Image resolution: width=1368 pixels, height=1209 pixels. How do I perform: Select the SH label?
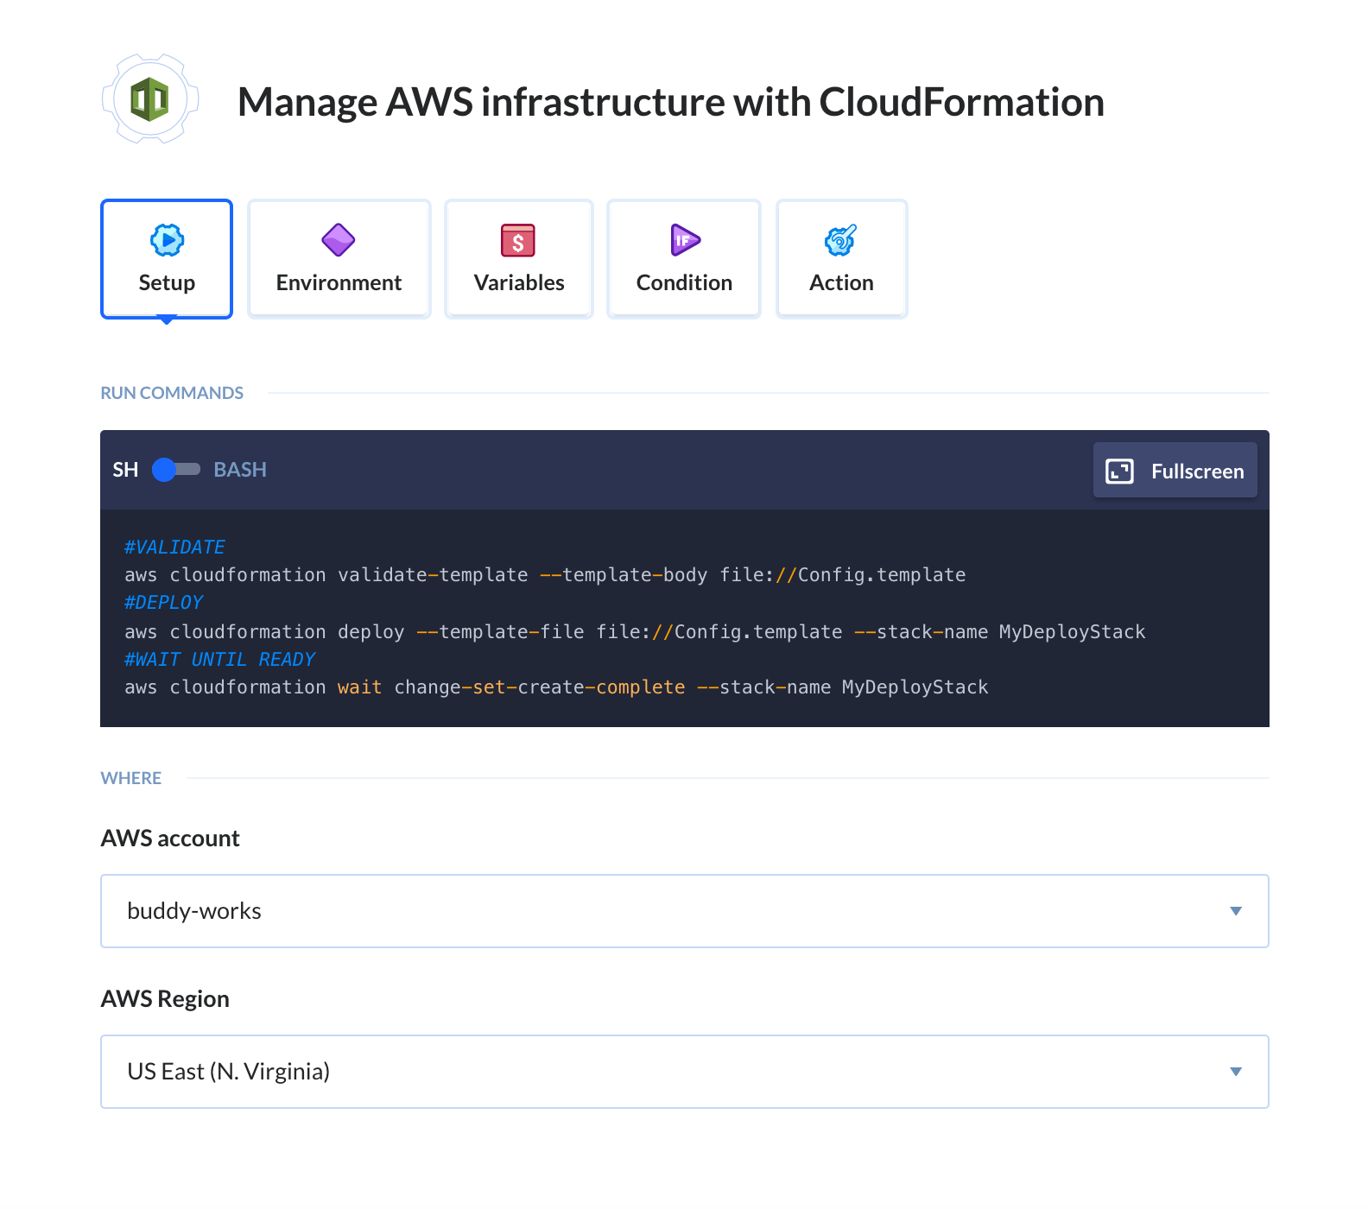(x=125, y=470)
